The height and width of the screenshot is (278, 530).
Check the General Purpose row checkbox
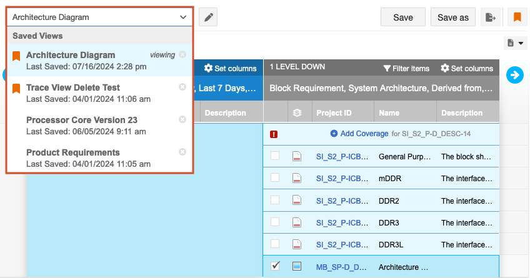click(x=275, y=156)
